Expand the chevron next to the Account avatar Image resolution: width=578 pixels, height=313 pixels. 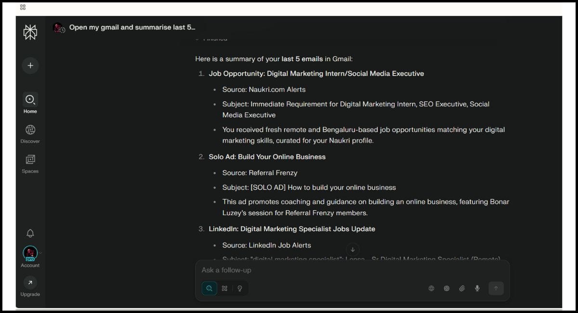coord(40,253)
